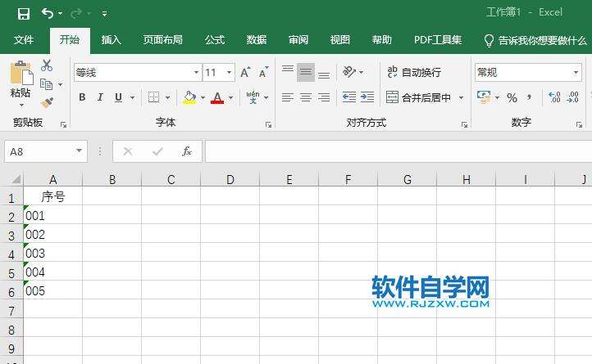Open the font size 11 dropdown
The image size is (592, 364).
[229, 72]
